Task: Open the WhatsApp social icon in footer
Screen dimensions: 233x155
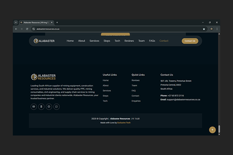Action: coord(56,107)
